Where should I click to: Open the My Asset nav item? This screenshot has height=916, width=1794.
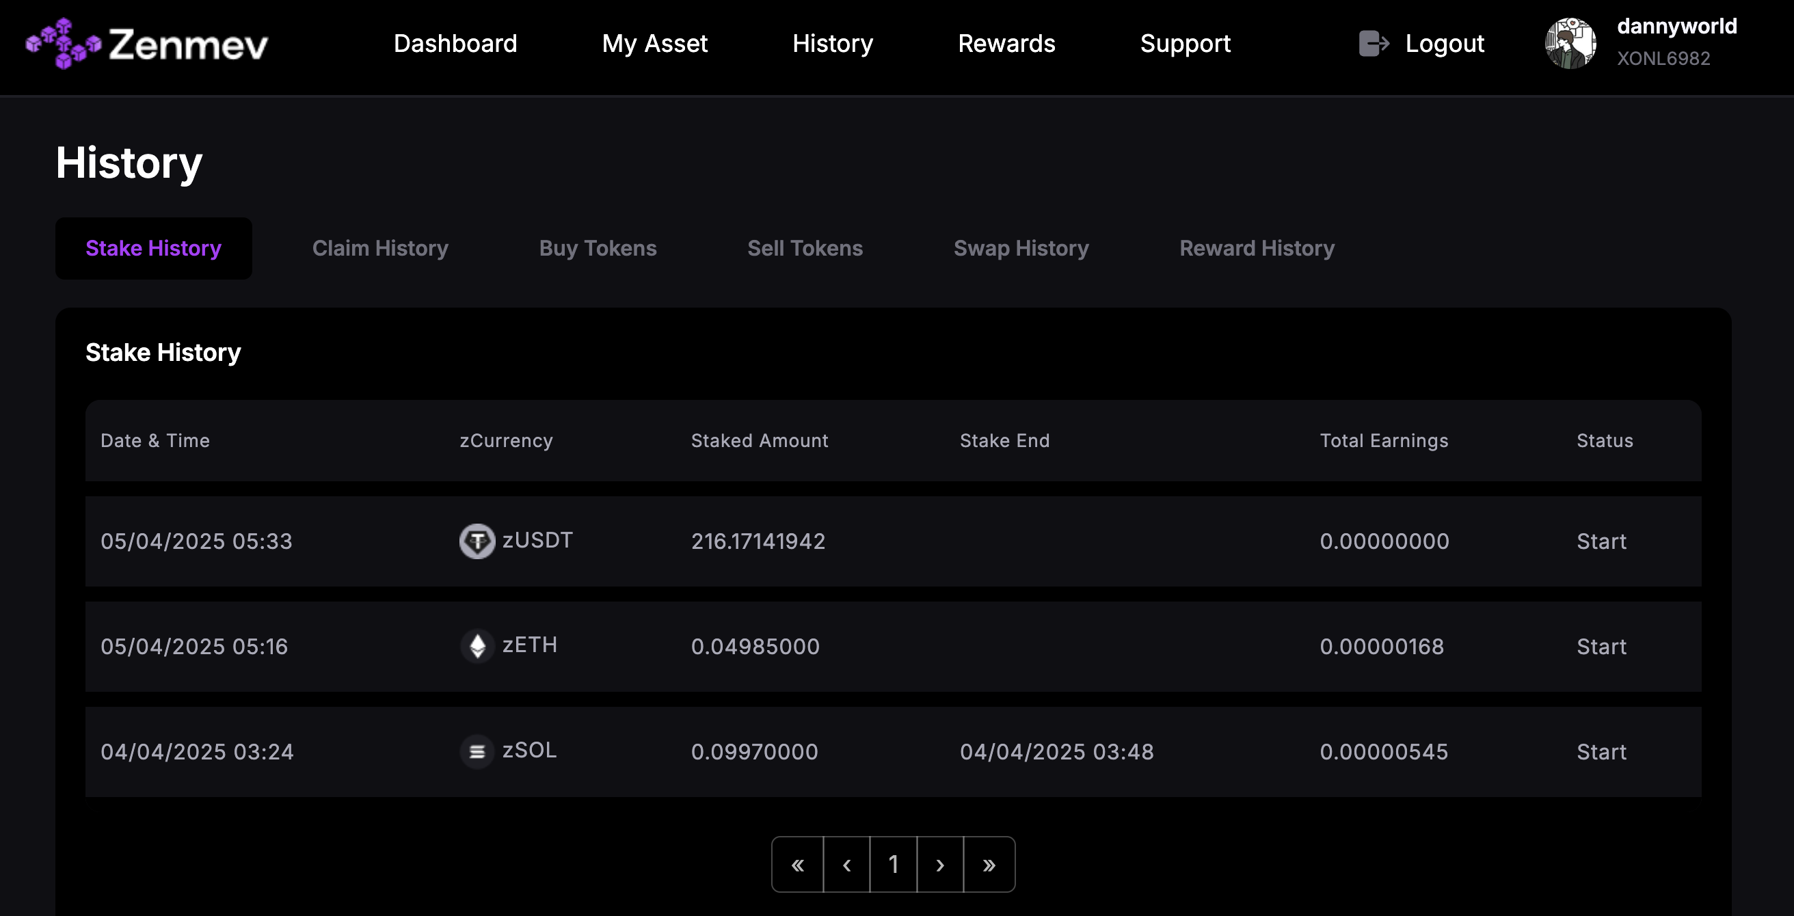(655, 43)
